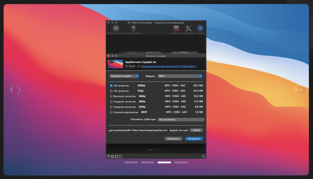Open the 'Загрузить видео' action dropdown
The image size is (313, 179).
(x=124, y=76)
